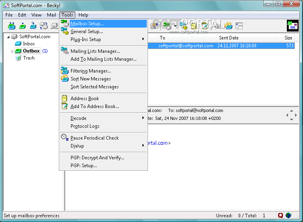Click the header pane down arrow

click(292, 119)
